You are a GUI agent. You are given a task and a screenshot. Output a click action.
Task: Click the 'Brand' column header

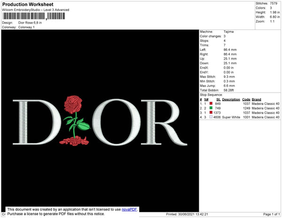(x=256, y=100)
